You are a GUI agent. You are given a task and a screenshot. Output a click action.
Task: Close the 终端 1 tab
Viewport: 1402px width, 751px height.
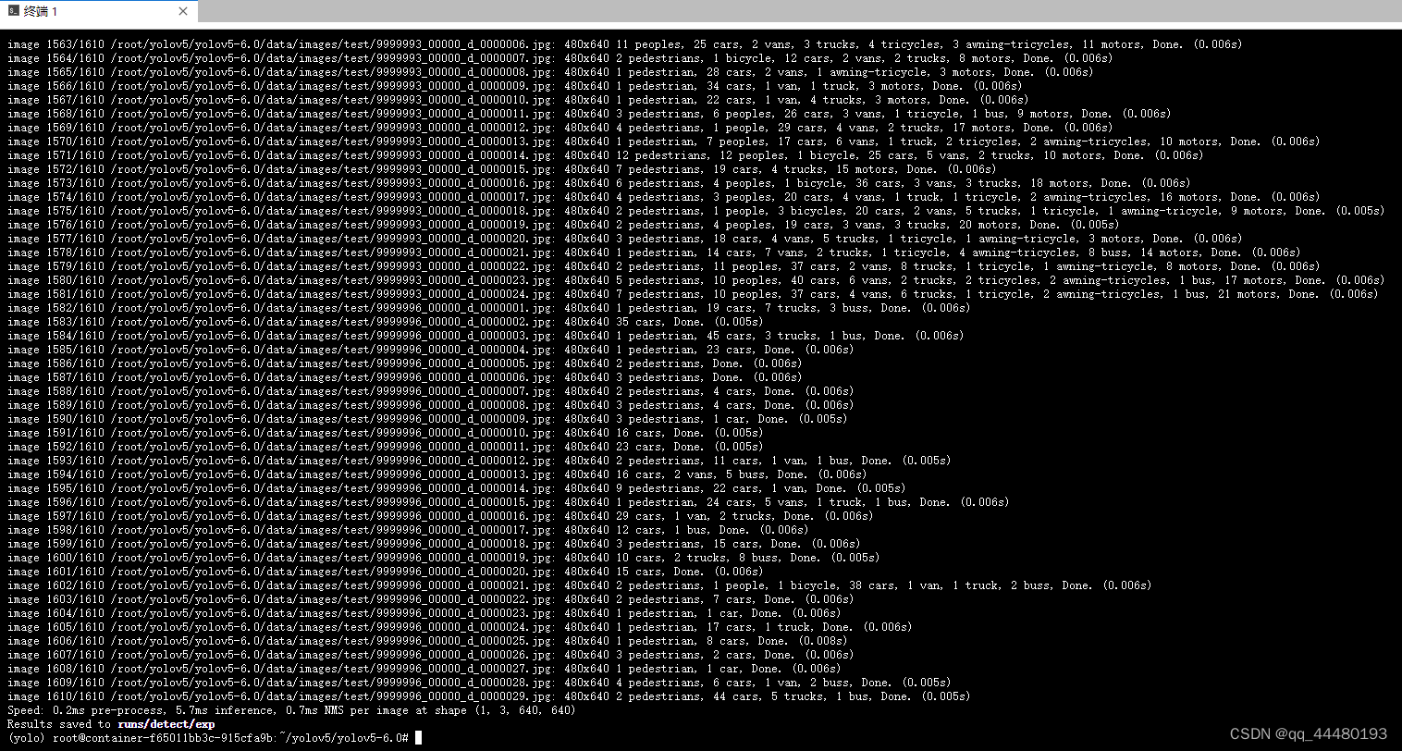coord(183,11)
